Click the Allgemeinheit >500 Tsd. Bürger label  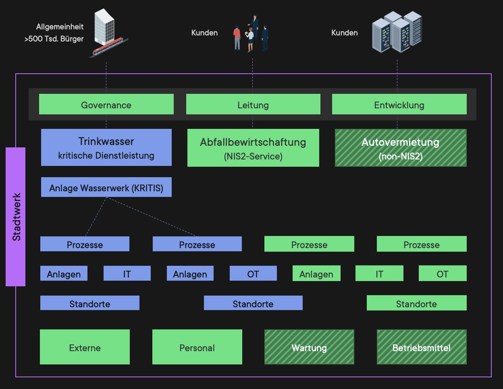[54, 33]
